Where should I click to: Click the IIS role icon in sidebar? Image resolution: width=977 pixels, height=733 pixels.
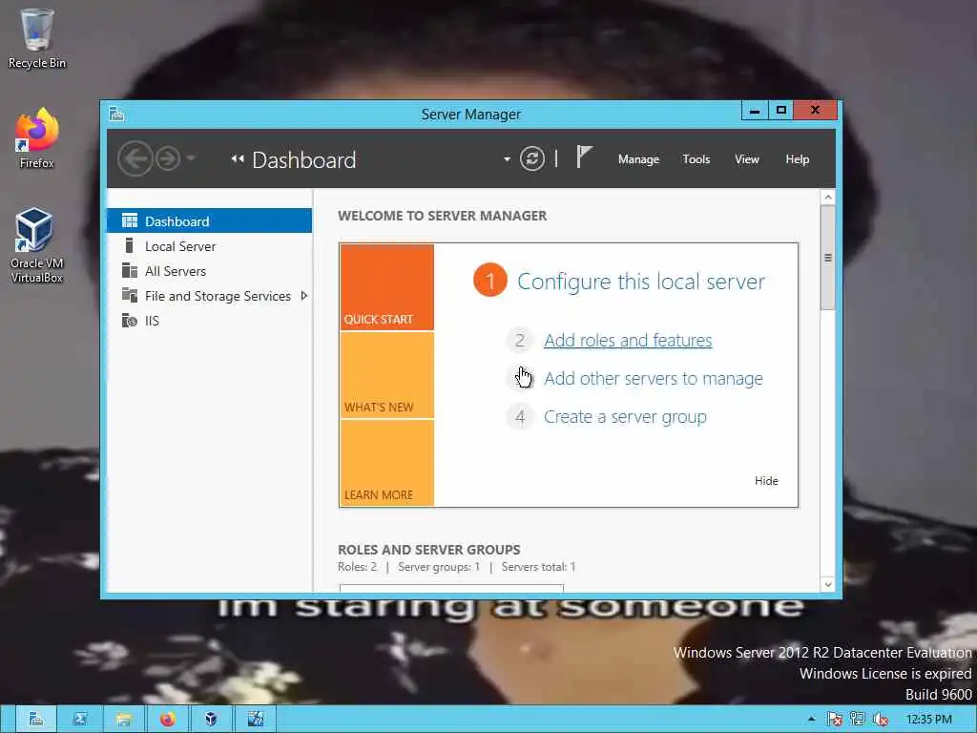coord(130,321)
